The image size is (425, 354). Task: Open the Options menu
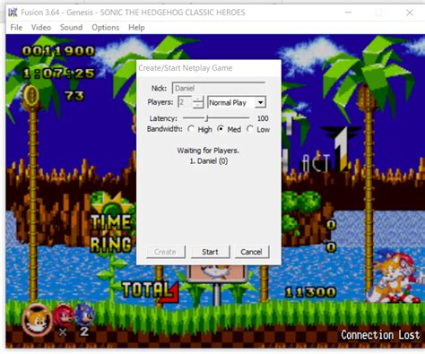click(105, 28)
